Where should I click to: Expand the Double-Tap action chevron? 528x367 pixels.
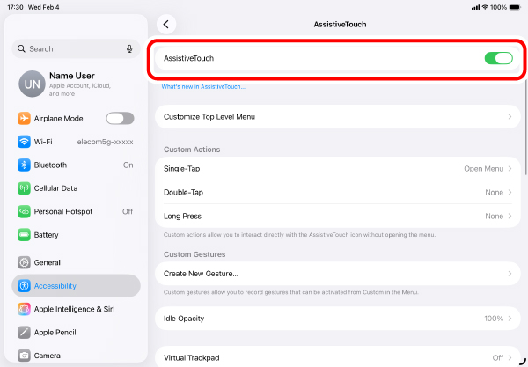[510, 192]
